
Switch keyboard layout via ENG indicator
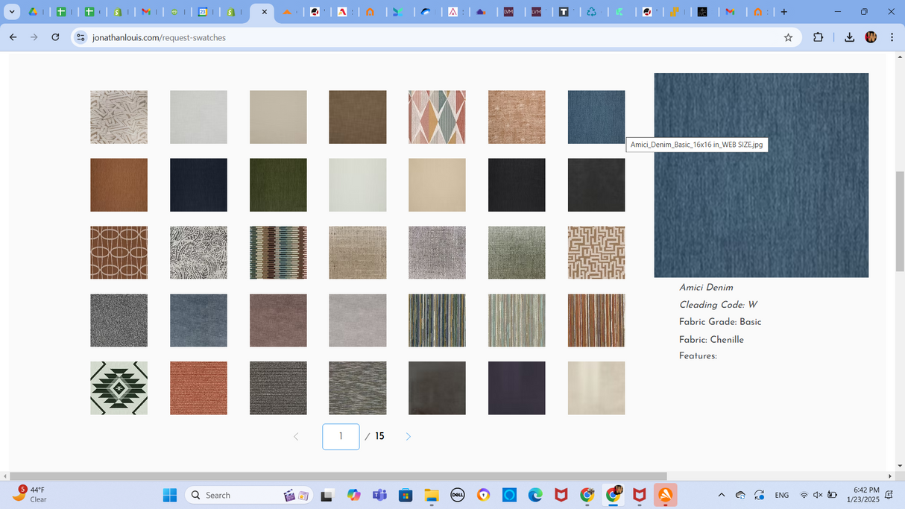click(781, 495)
